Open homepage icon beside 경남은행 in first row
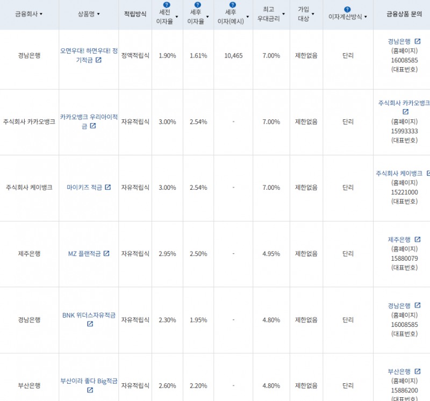The width and height of the screenshot is (430, 401). click(x=418, y=41)
